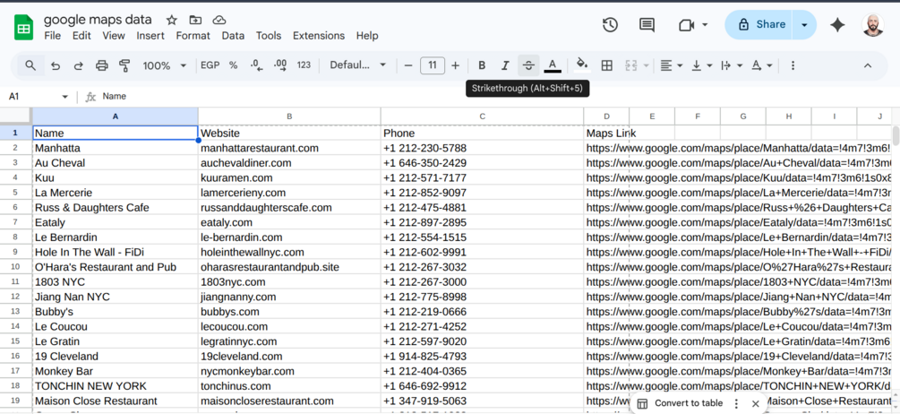Toggle bold formatting
Viewport: 900px width, 414px height.
(482, 65)
